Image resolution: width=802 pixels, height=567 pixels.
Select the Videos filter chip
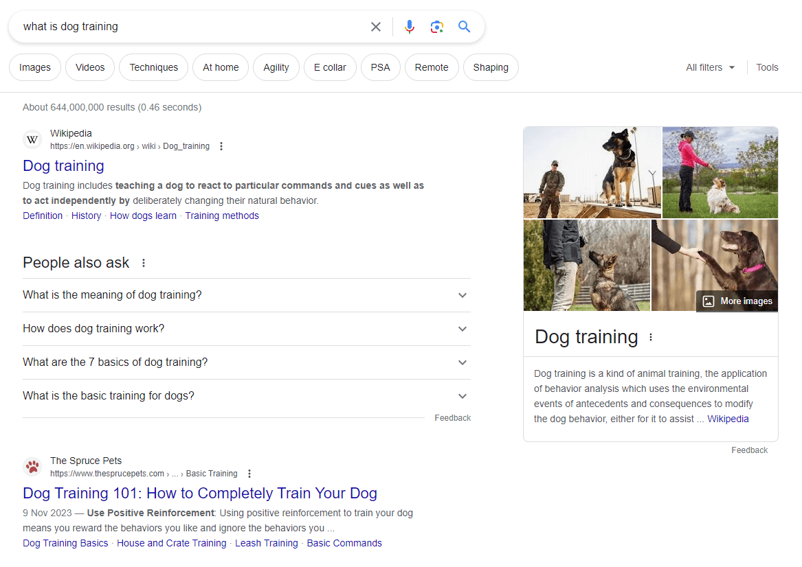90,67
